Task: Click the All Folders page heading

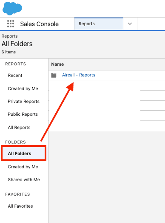Action: pos(17,44)
